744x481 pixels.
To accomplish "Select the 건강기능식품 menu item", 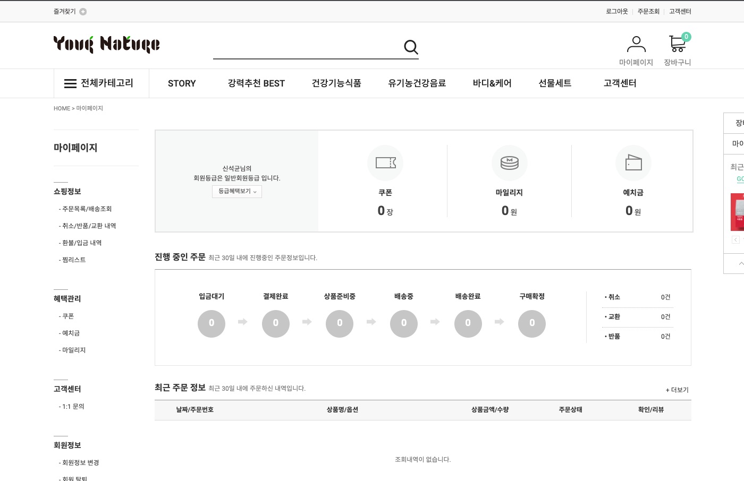I will 336,83.
